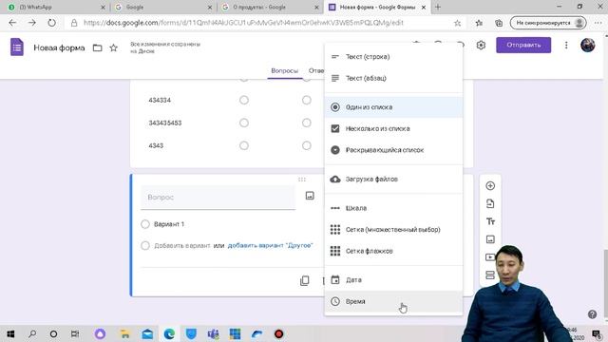608x342 pixels.
Task: Choose 'Сетка флажков' question type
Action: [x=393, y=251]
